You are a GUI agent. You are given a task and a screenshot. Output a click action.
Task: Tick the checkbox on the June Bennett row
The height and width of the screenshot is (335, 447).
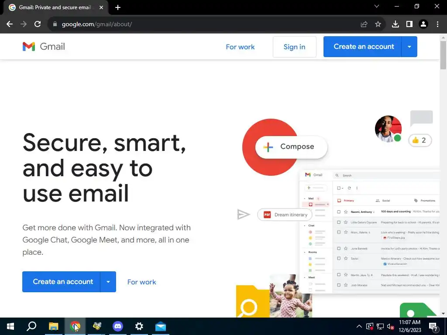coord(339,248)
